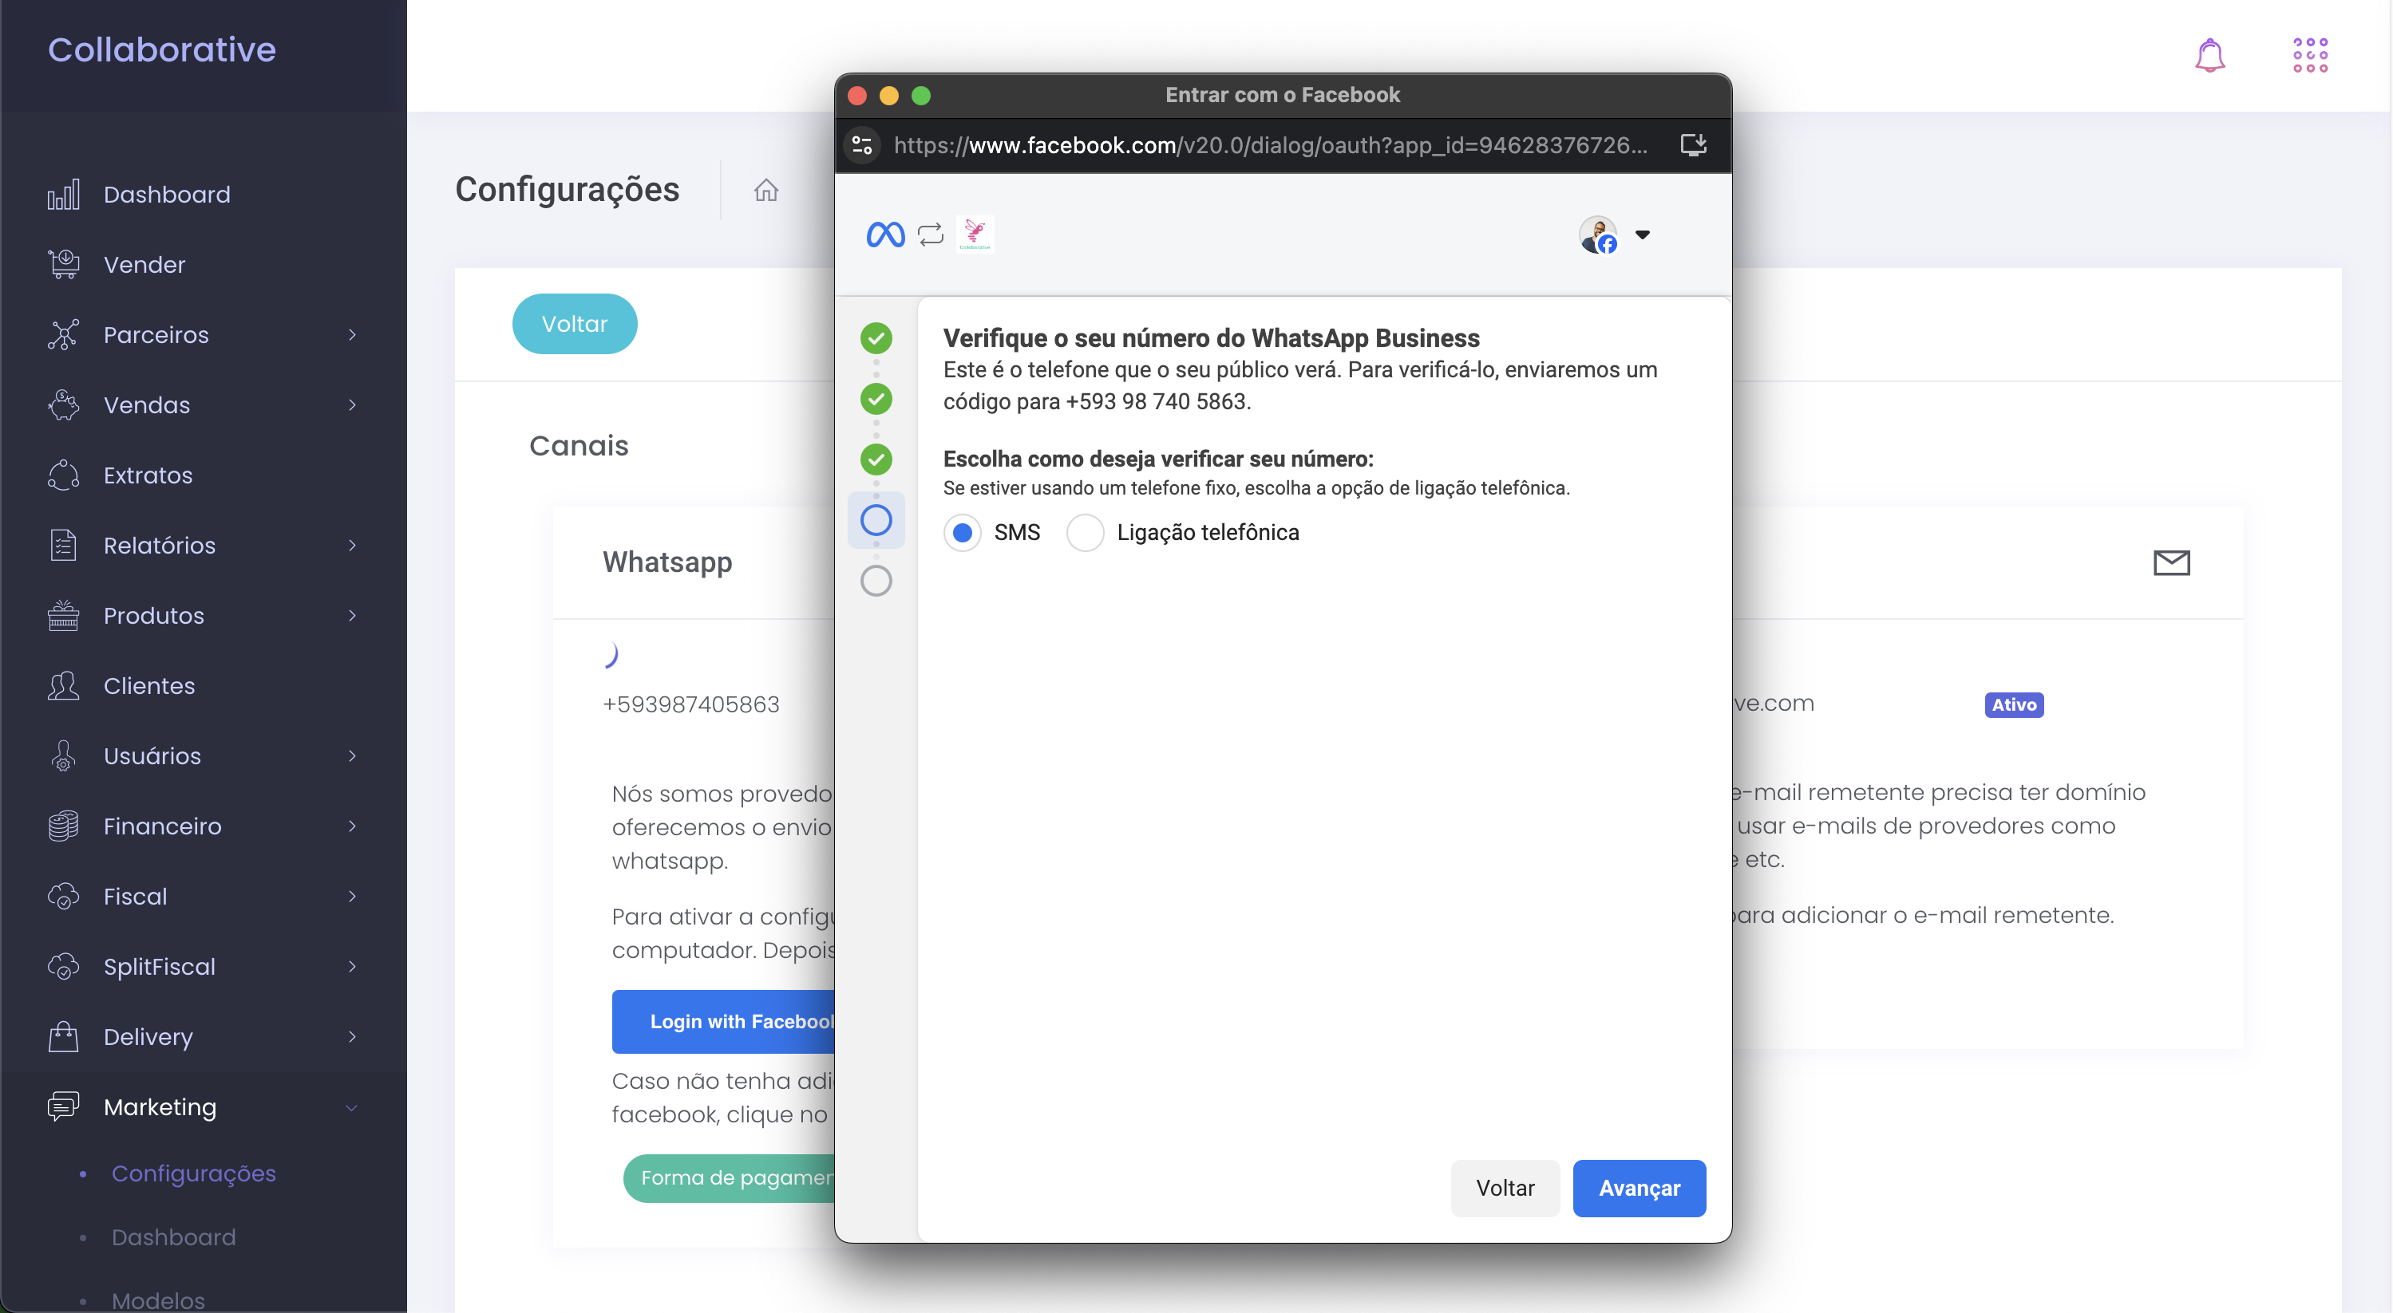Click the Dashboard sidebar icon
The image size is (2393, 1313).
click(61, 194)
